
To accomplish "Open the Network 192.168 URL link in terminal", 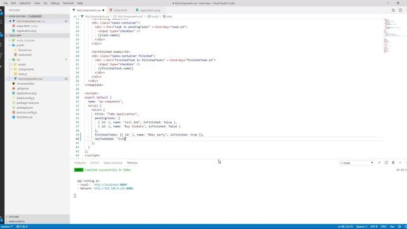I will coord(114,188).
